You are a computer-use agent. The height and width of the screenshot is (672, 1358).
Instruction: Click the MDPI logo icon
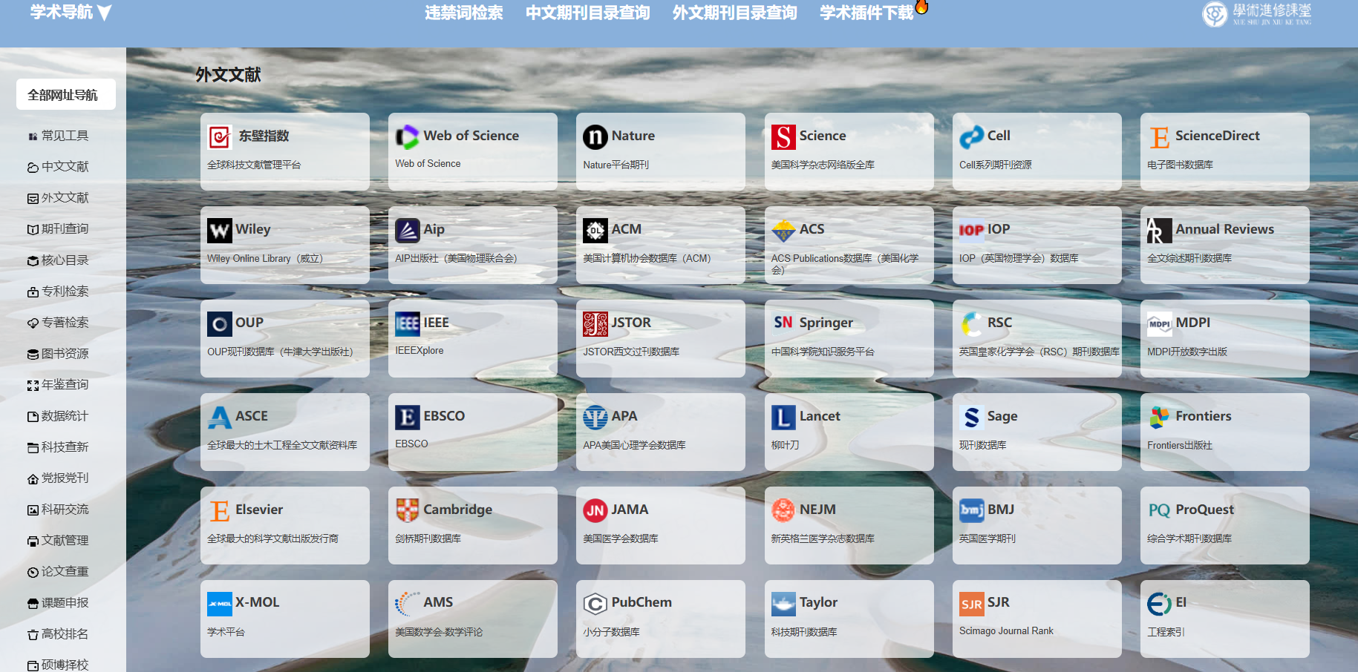pyautogui.click(x=1159, y=324)
